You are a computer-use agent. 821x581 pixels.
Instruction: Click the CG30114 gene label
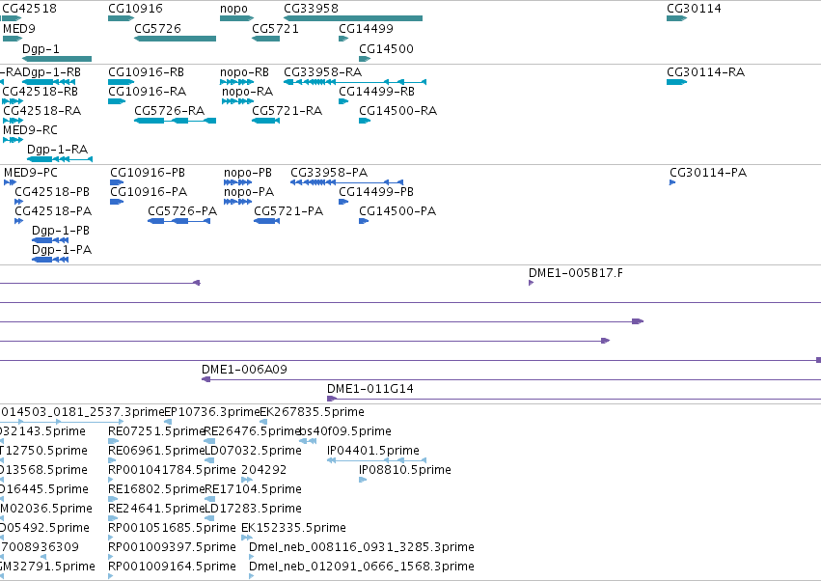pyautogui.click(x=694, y=9)
